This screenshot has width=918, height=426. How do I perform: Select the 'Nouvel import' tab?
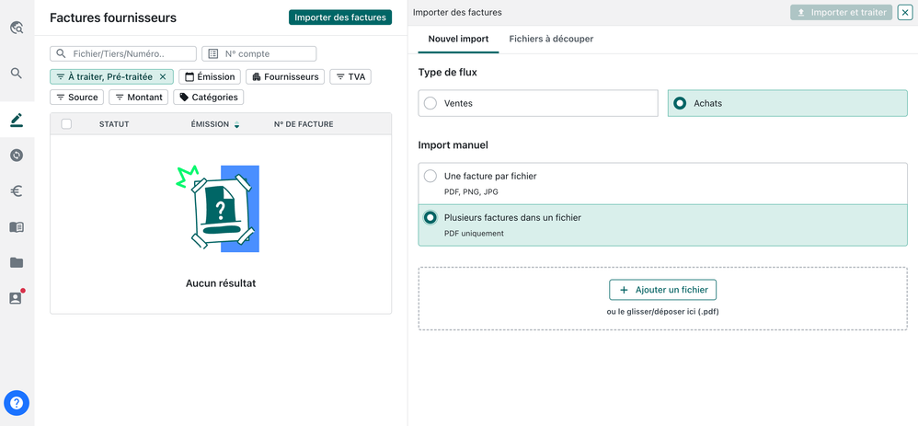458,39
